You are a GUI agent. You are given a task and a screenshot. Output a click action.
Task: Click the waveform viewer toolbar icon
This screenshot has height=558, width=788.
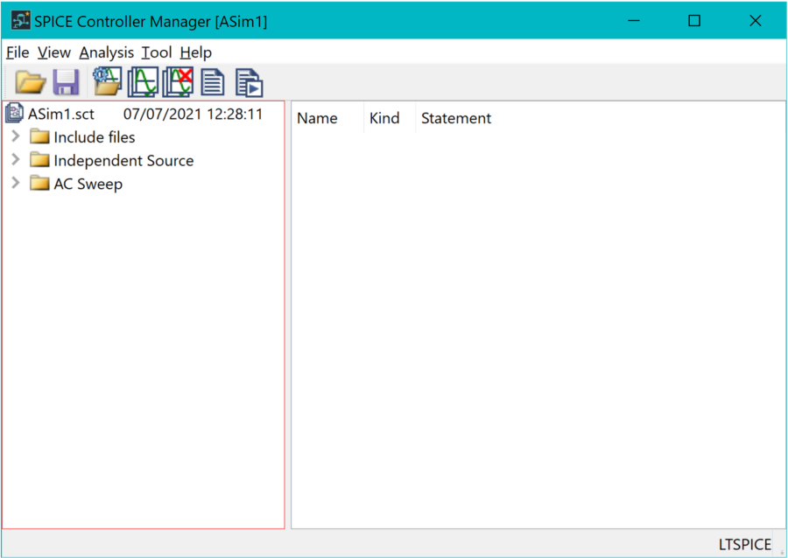143,82
